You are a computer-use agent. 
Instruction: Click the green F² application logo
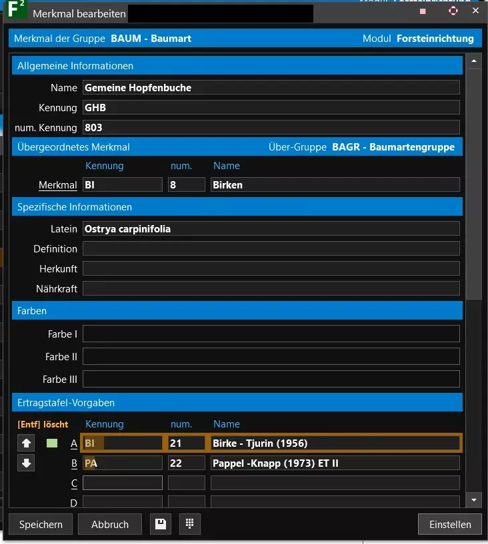click(x=15, y=11)
